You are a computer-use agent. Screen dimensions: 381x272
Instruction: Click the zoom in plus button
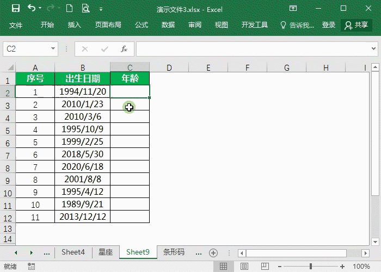[x=342, y=267]
